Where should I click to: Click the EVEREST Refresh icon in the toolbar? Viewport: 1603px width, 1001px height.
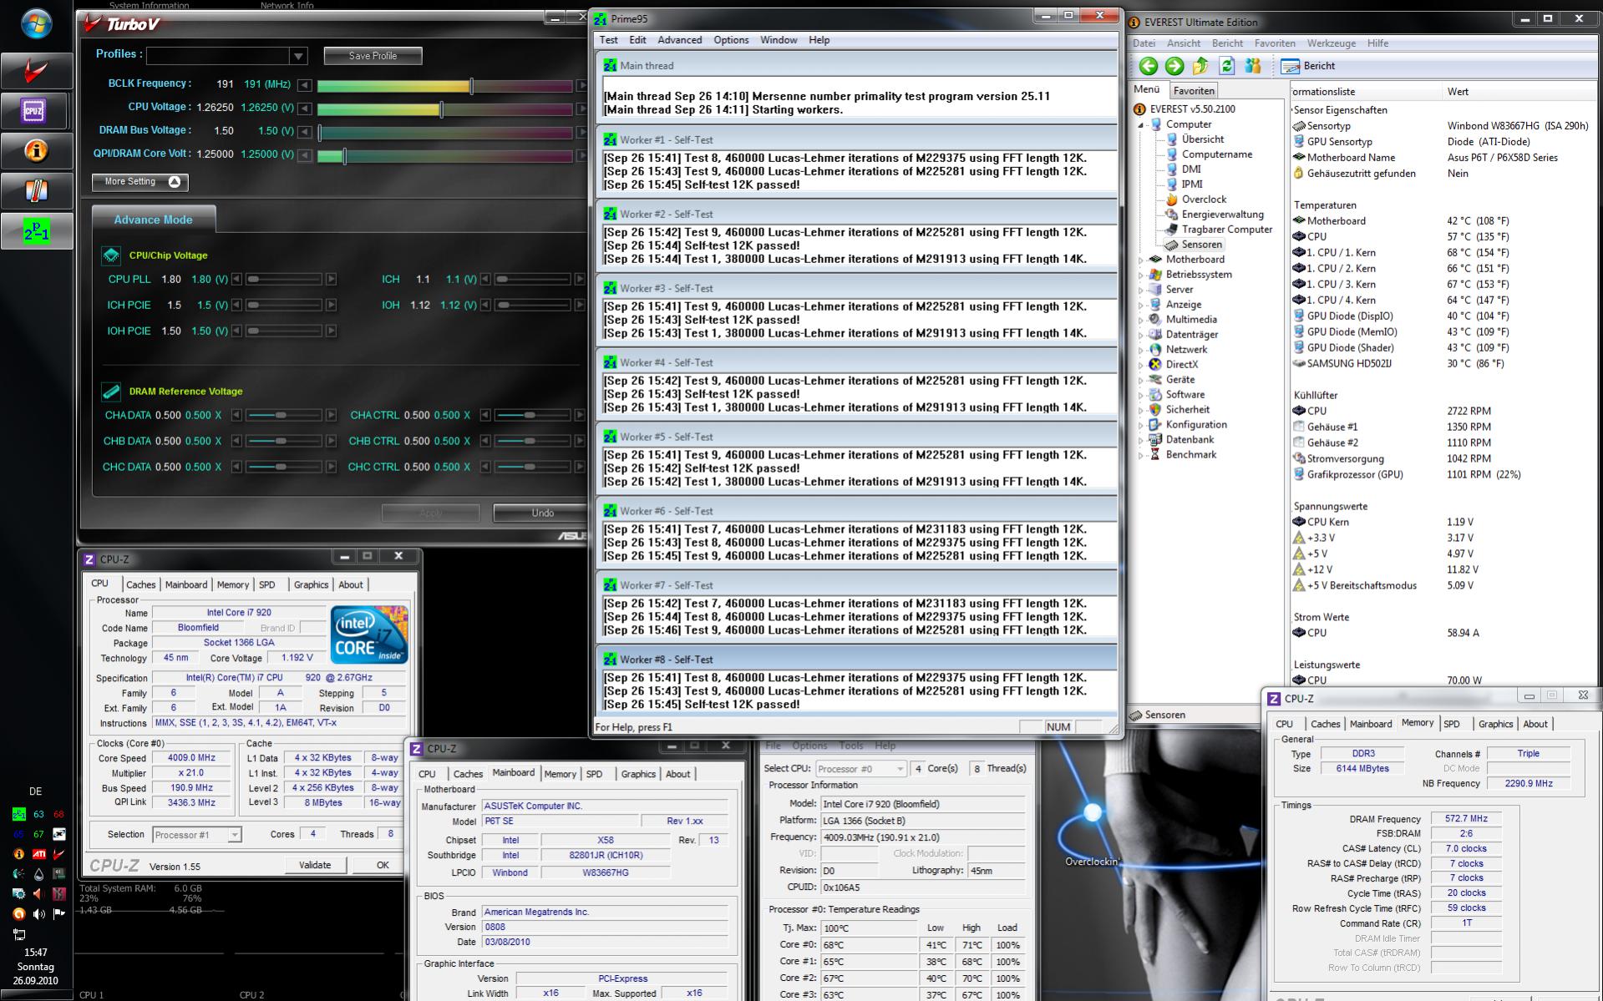[1226, 66]
